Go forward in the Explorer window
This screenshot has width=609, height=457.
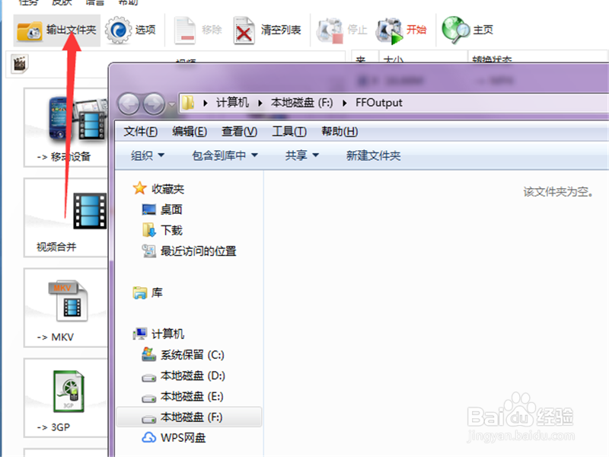click(x=154, y=104)
